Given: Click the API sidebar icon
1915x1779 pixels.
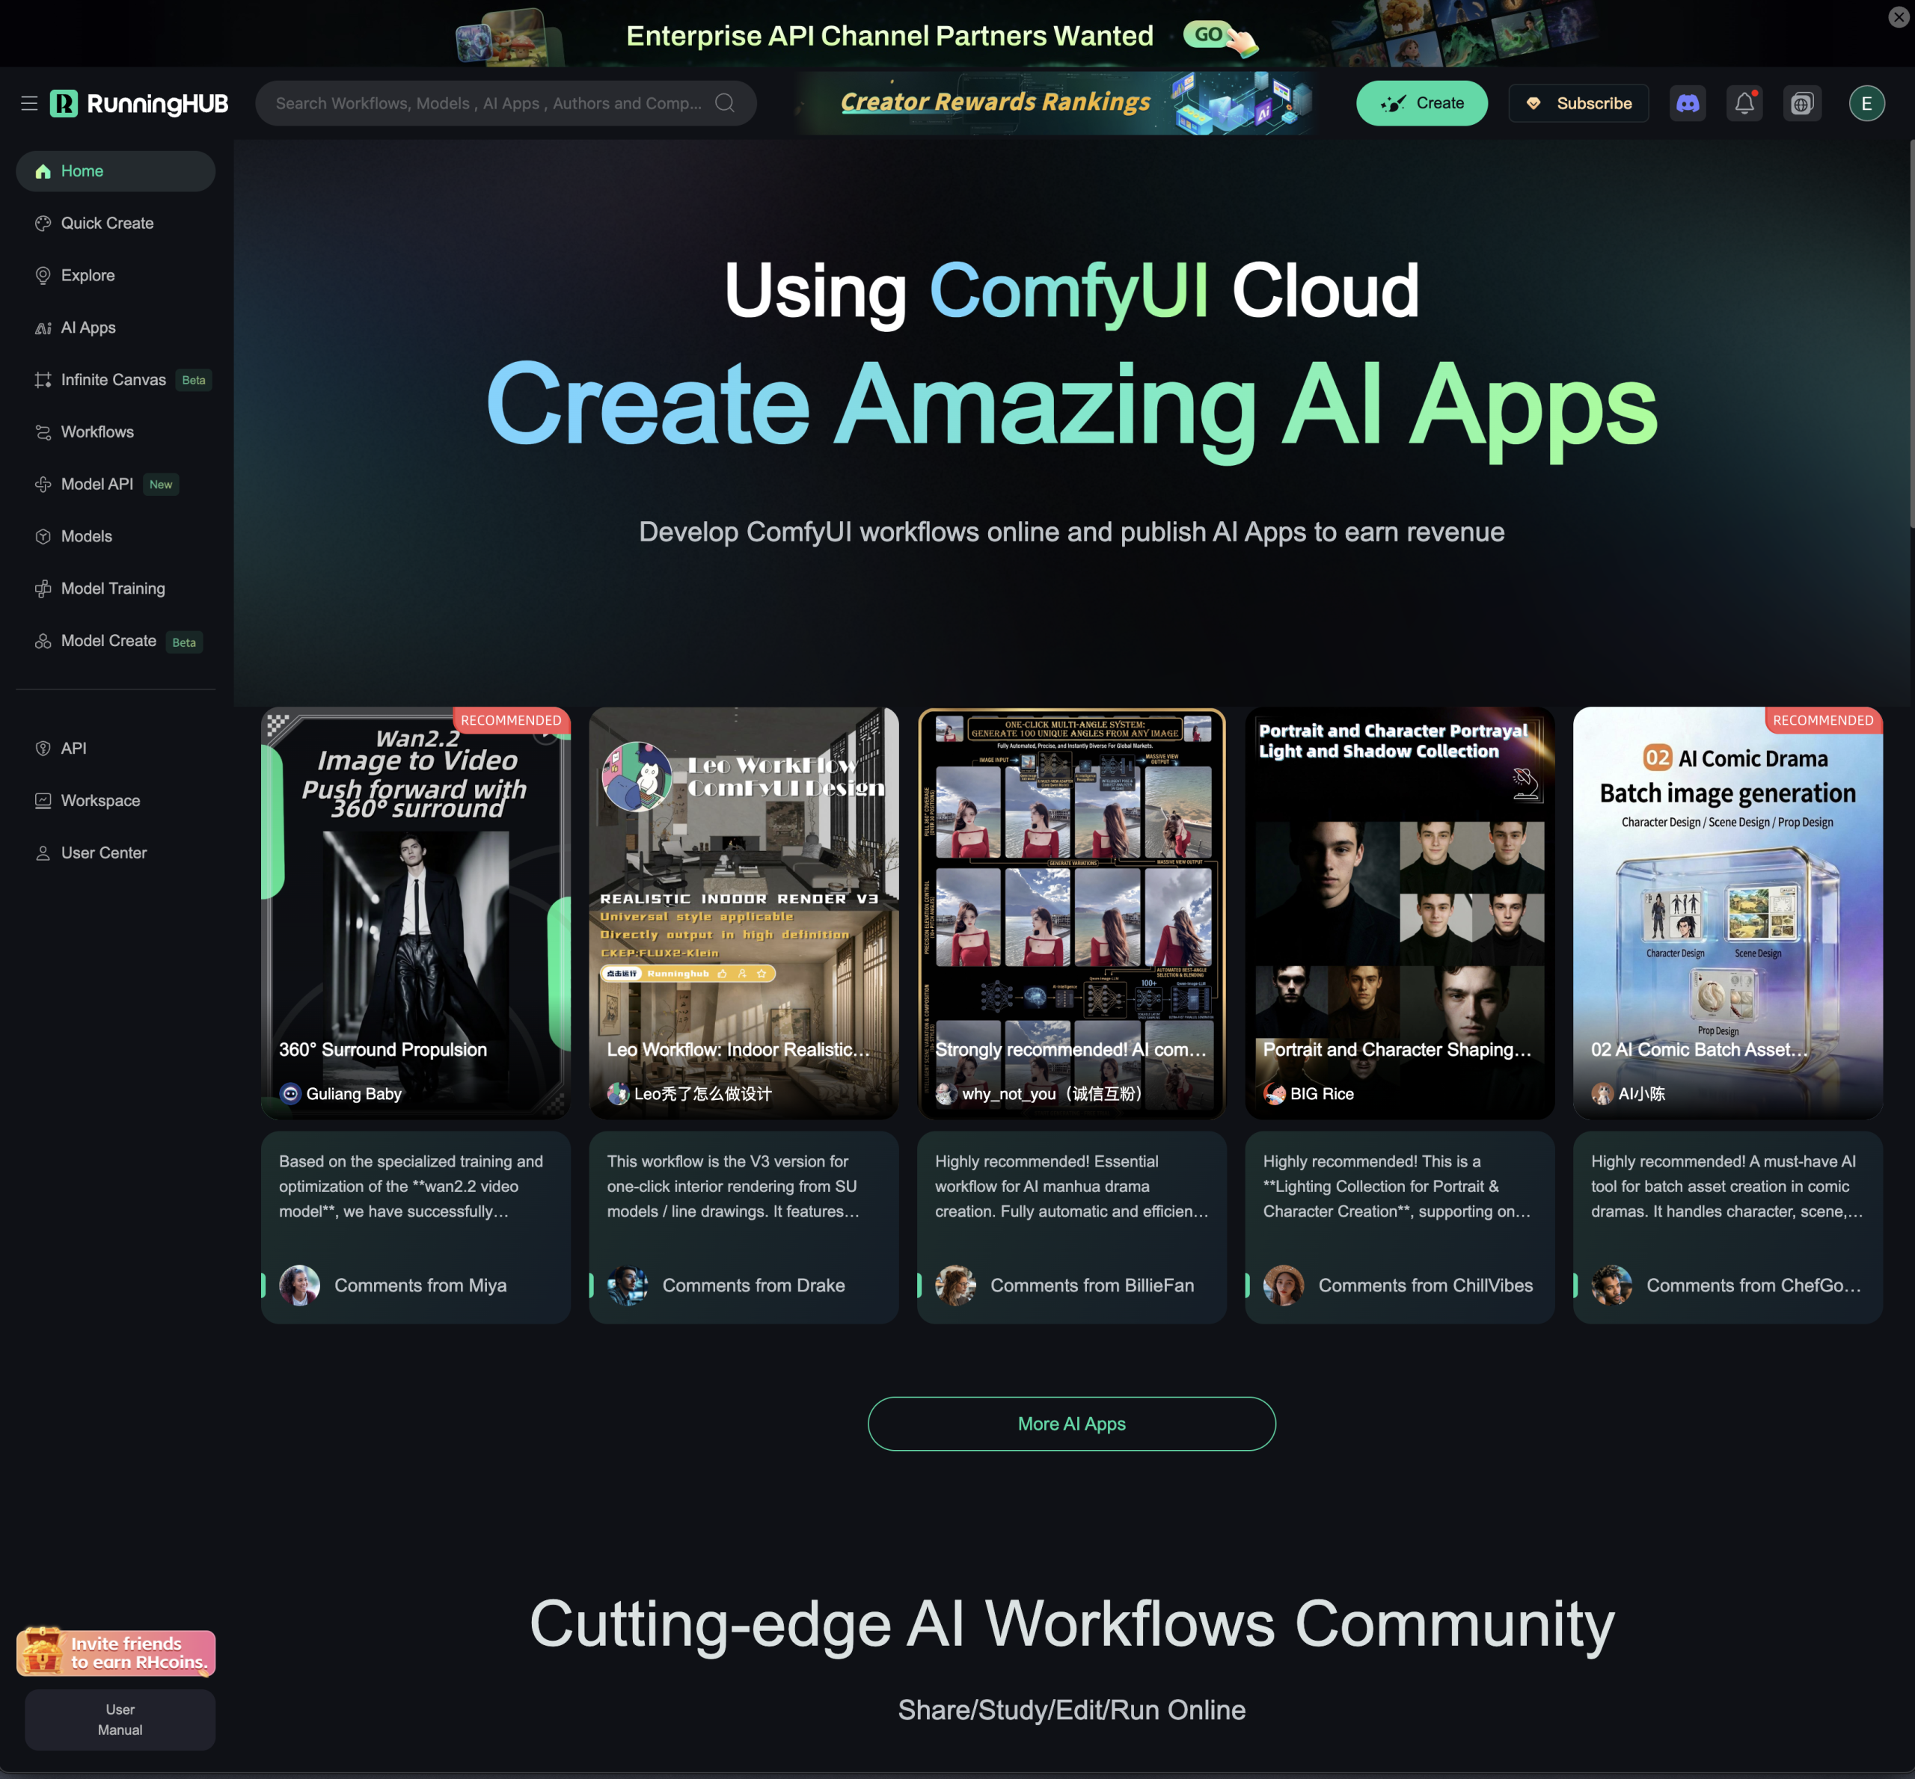Looking at the screenshot, I should (x=43, y=748).
